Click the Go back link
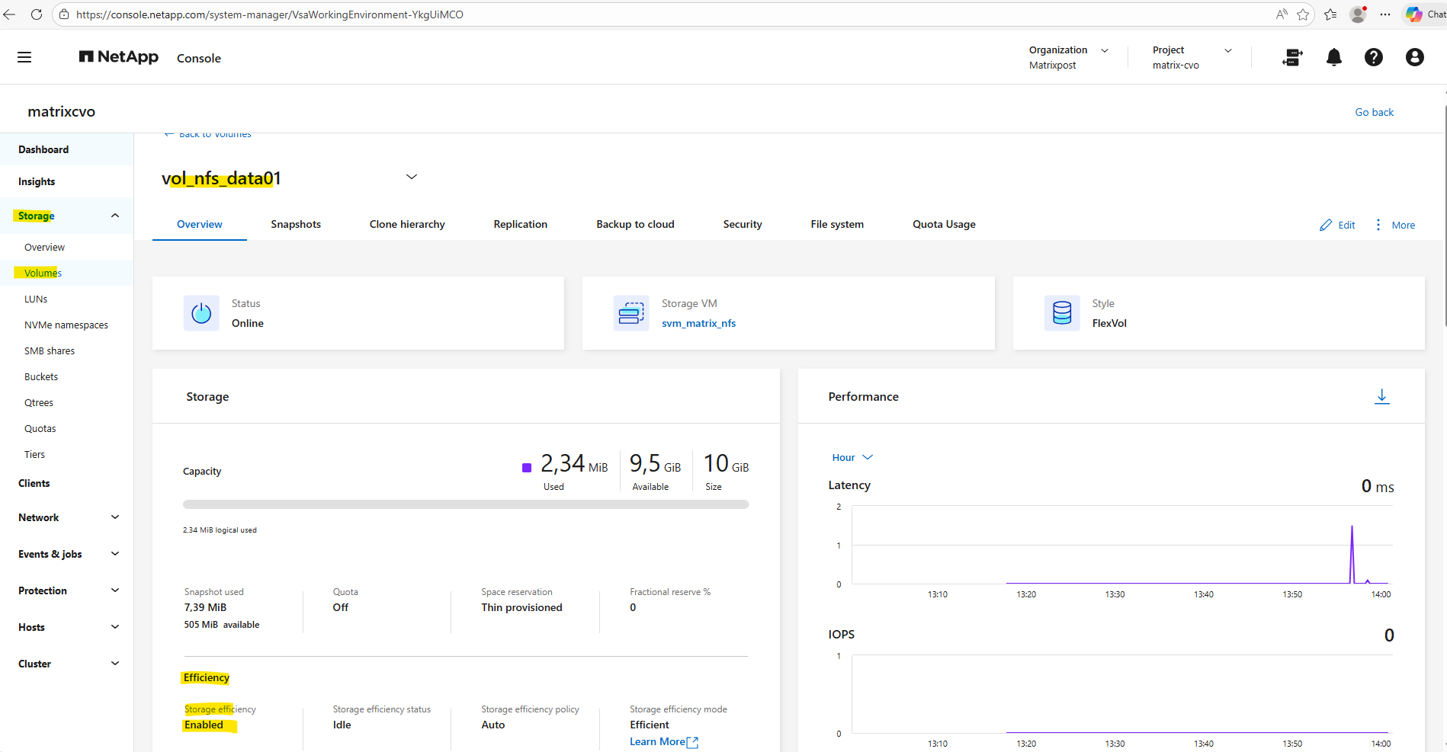Image resolution: width=1447 pixels, height=752 pixels. [1374, 112]
